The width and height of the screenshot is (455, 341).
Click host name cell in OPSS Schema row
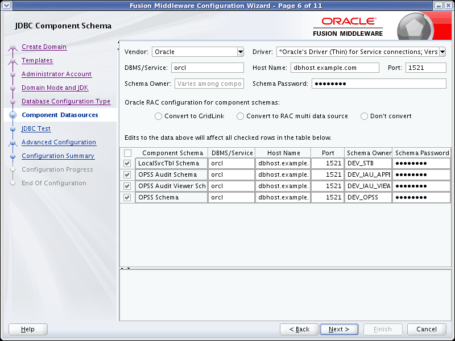pos(283,197)
